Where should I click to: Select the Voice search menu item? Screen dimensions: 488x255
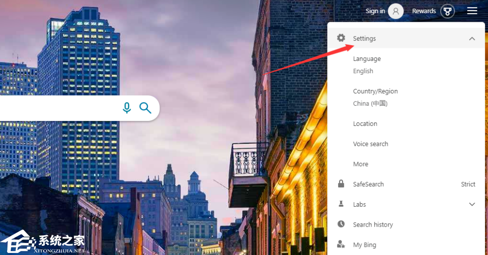[x=371, y=144]
